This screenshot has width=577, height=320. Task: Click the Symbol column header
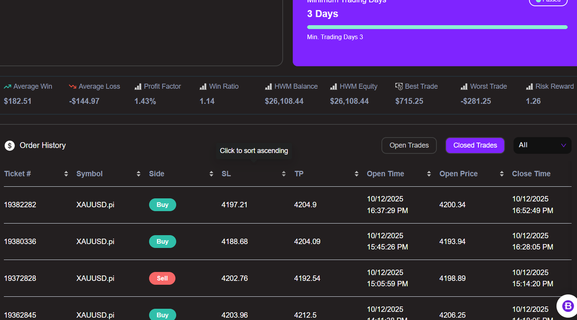(x=89, y=174)
